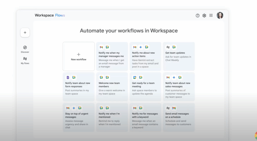Image resolution: width=257 pixels, height=141 pixels.
Task: Open the settings gear icon
Action: tap(204, 15)
